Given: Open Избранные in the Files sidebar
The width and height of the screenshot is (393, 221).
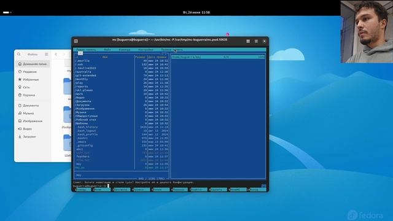Looking at the screenshot, I should 33,79.
